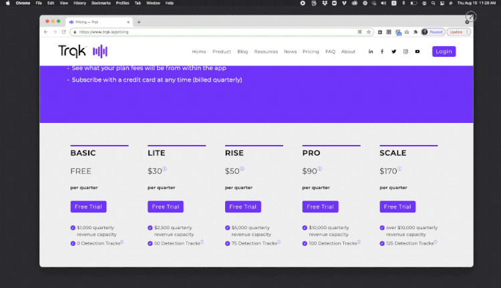
Task: Open the Apple menu
Action: click(x=8, y=3)
